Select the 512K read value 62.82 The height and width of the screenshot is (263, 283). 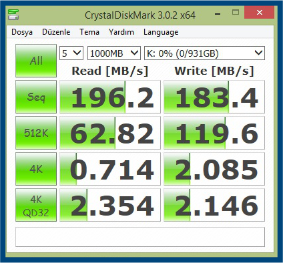pos(110,133)
